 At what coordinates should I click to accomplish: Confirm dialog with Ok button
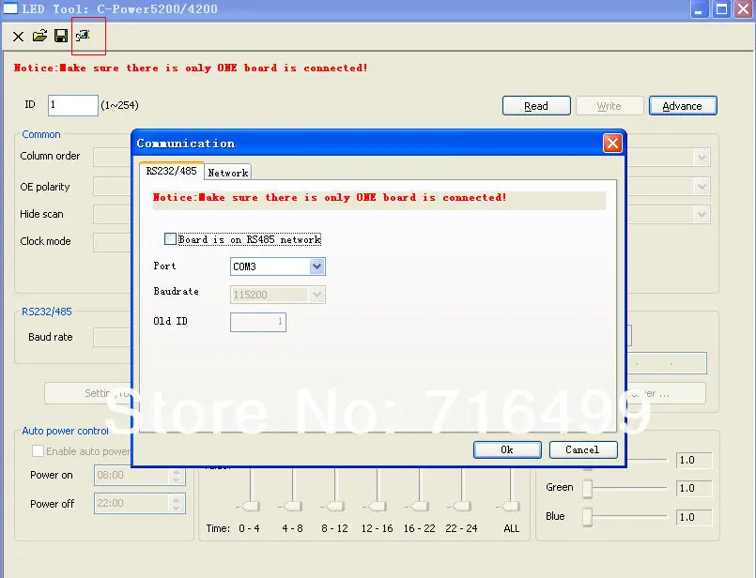click(507, 449)
